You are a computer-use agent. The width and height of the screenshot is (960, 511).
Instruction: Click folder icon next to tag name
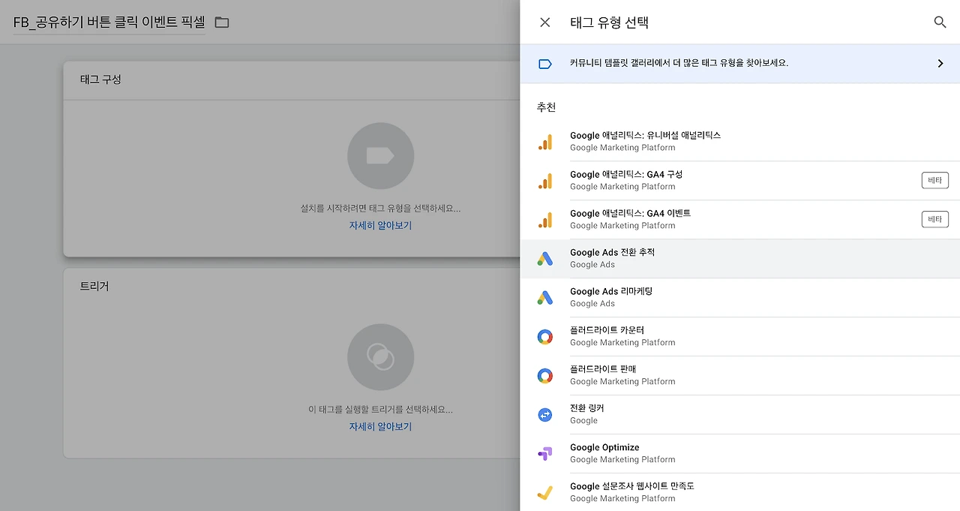click(222, 23)
